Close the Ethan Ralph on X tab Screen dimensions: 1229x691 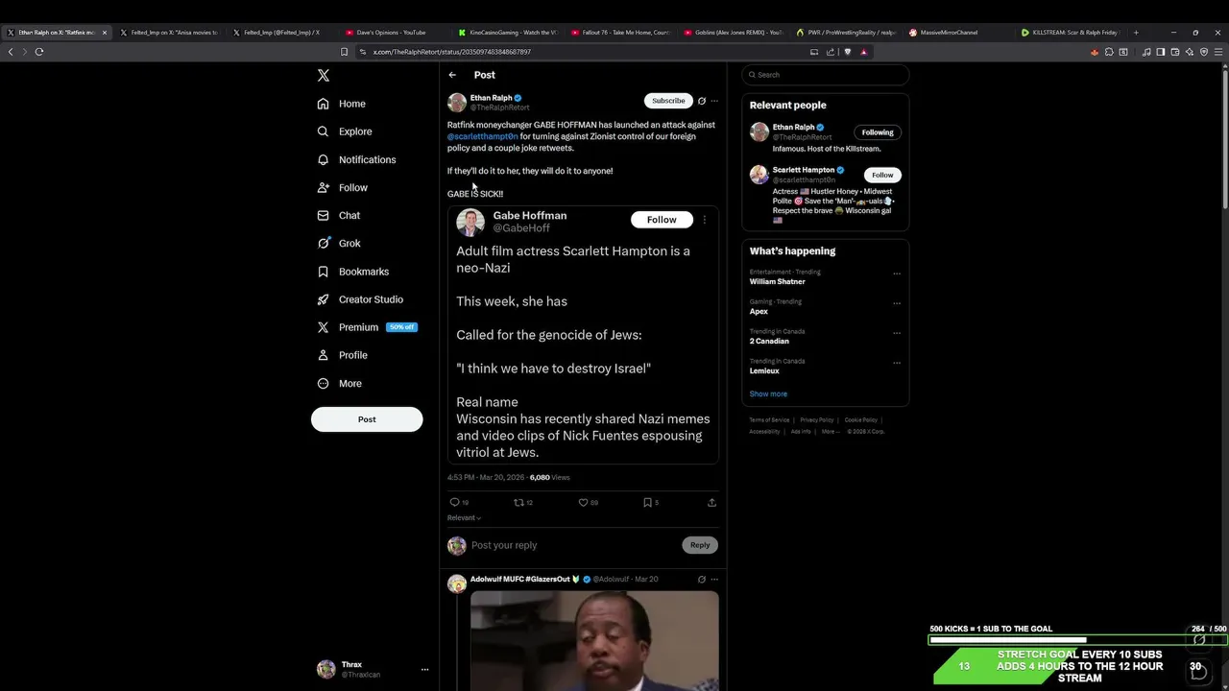tap(105, 33)
